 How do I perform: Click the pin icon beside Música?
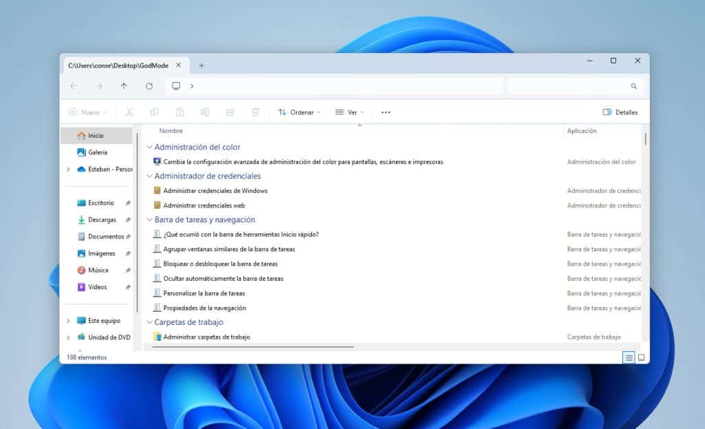pos(128,270)
